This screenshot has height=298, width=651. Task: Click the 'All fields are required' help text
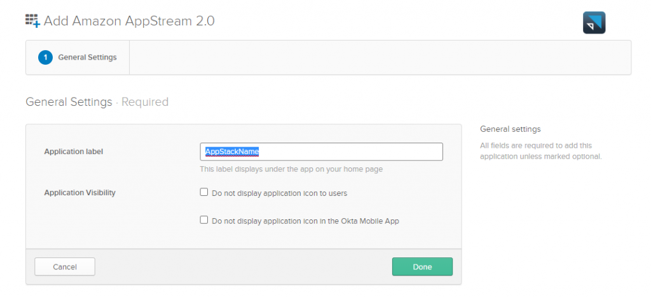[540, 151]
